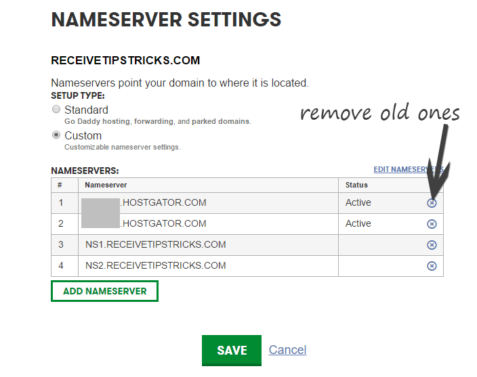Click the Status column header
The width and height of the screenshot is (477, 377).
[356, 185]
